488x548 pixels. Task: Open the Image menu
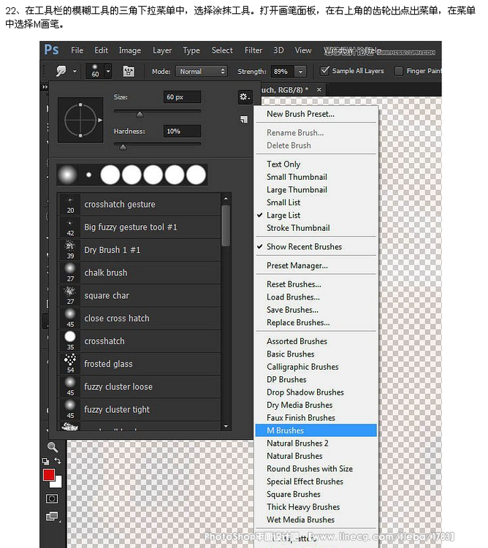[129, 50]
